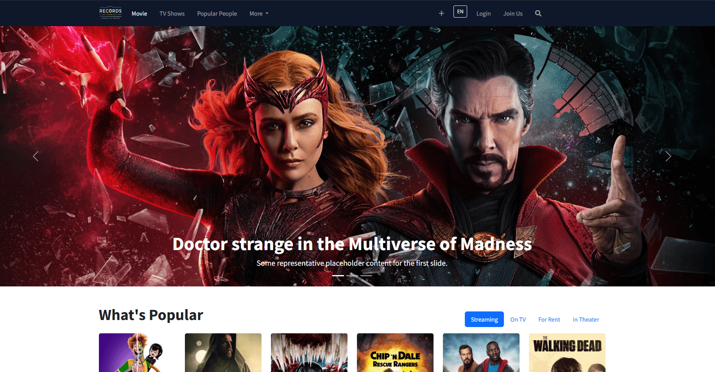Jump to the third carousel indicator
The image size is (715, 372).
pos(366,275)
